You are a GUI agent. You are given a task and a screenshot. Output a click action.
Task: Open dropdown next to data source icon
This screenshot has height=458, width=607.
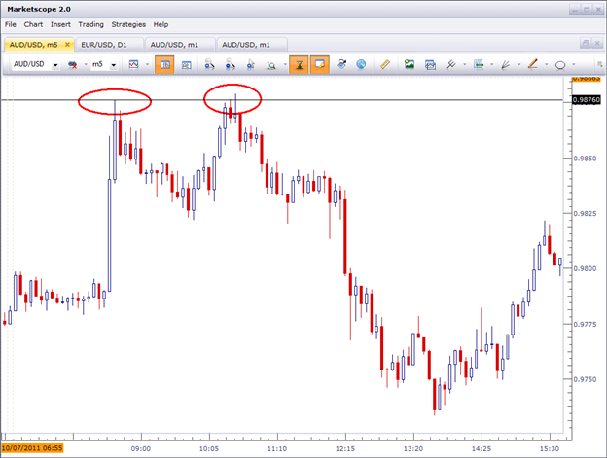[x=86, y=64]
